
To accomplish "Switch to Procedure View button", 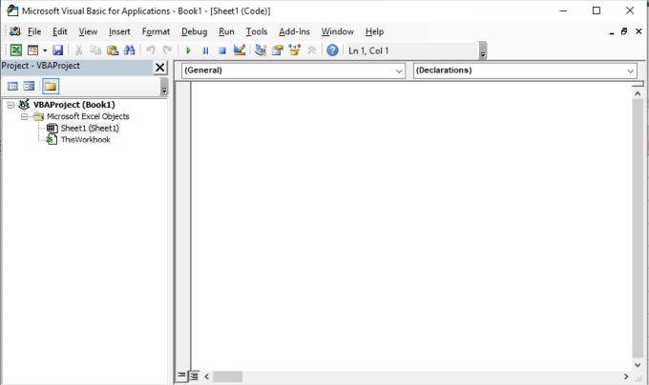I will coord(181,375).
